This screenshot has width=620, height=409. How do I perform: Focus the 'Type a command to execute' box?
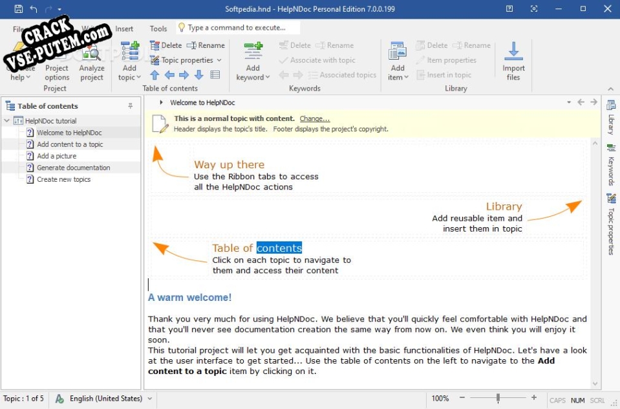[238, 28]
